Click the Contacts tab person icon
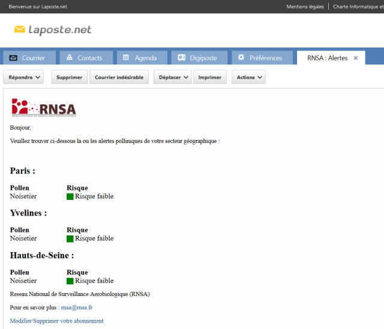384x329 pixels. coord(70,58)
